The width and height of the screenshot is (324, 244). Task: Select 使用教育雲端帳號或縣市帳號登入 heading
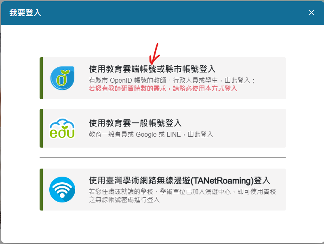pos(152,69)
